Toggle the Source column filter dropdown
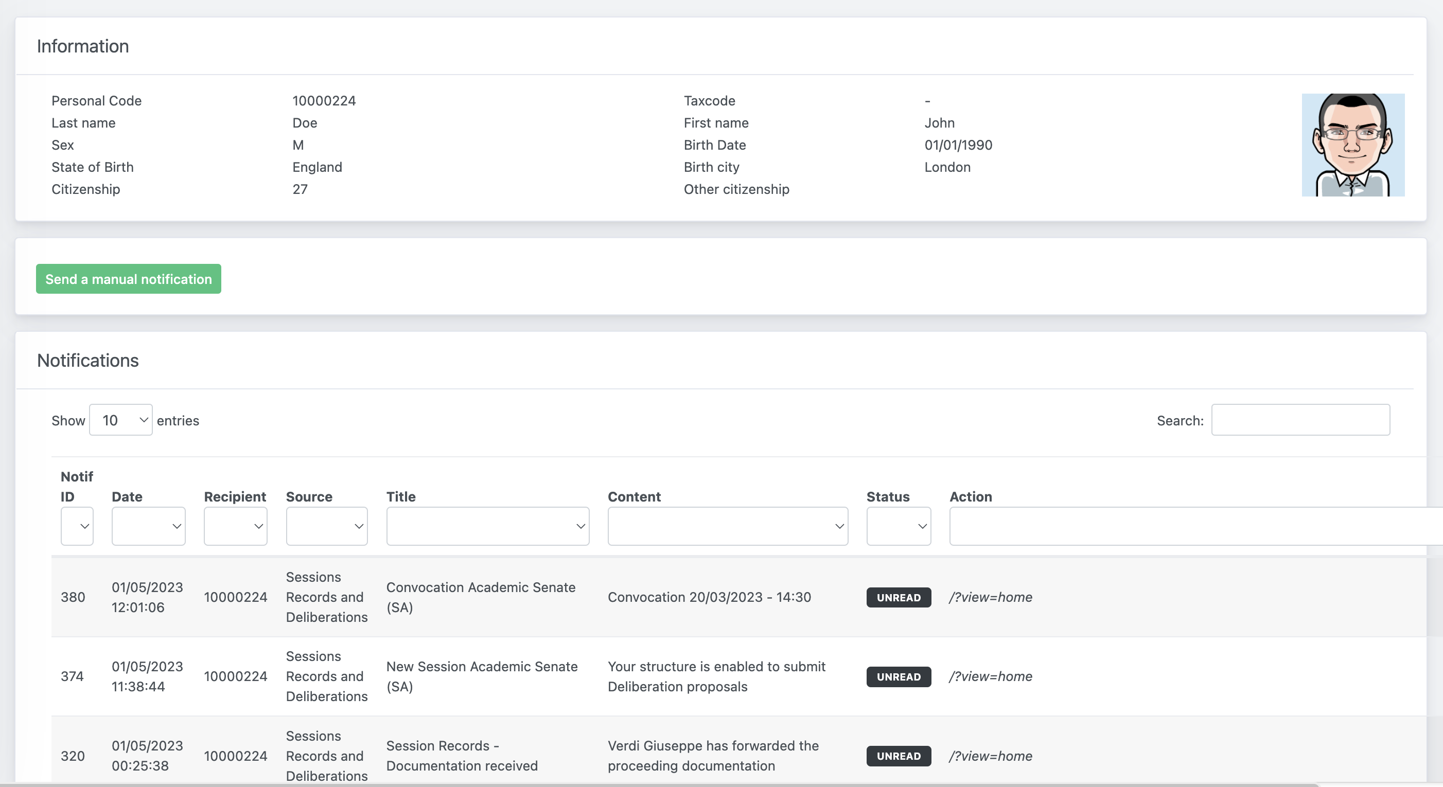Image resolution: width=1443 pixels, height=787 pixels. tap(327, 525)
